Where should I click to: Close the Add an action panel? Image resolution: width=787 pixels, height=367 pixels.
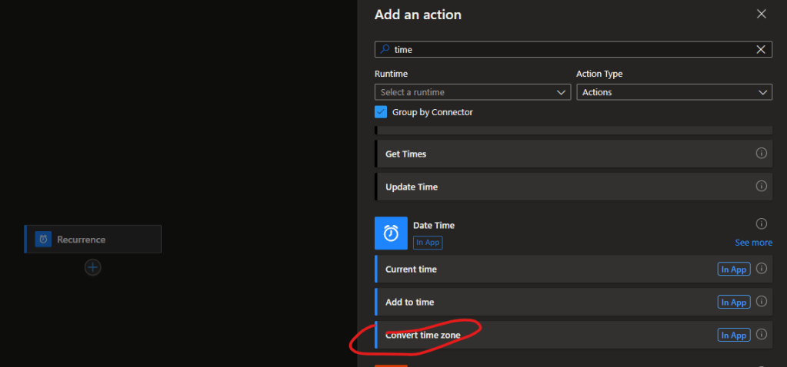point(762,14)
